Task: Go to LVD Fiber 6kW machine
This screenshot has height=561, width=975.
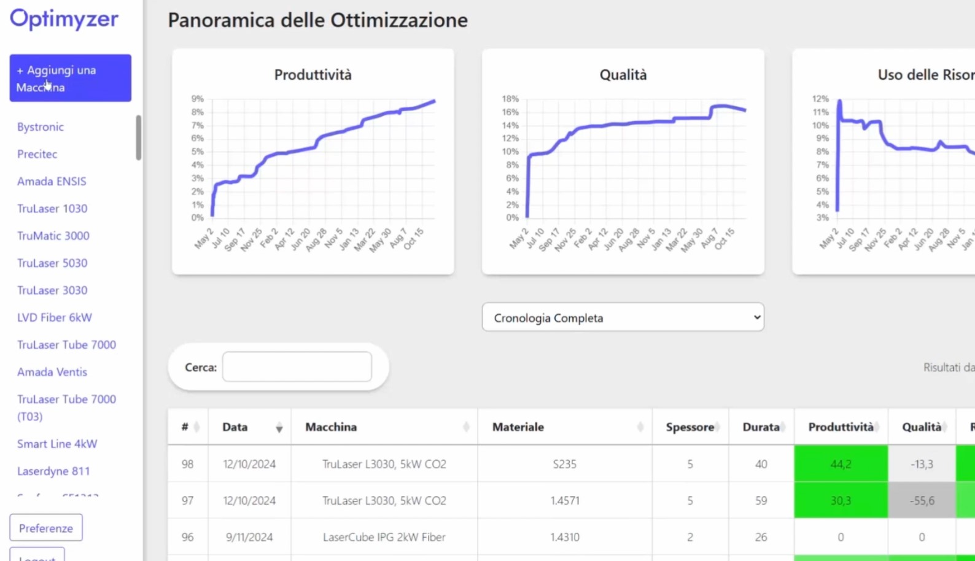Action: (55, 317)
